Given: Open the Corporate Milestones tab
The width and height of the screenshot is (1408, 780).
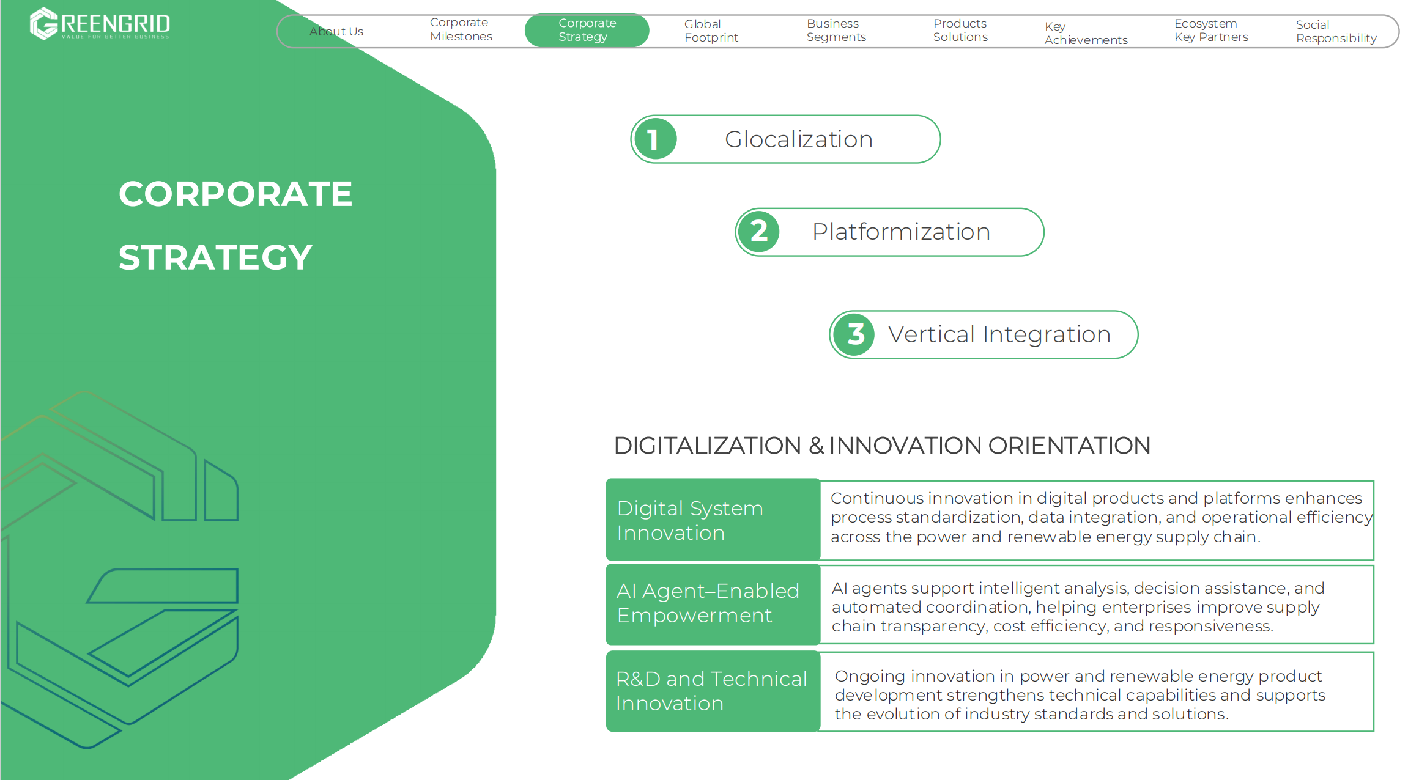Looking at the screenshot, I should pos(461,29).
